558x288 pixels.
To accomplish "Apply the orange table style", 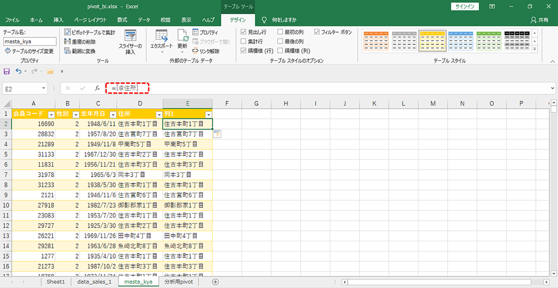I will pos(376,41).
